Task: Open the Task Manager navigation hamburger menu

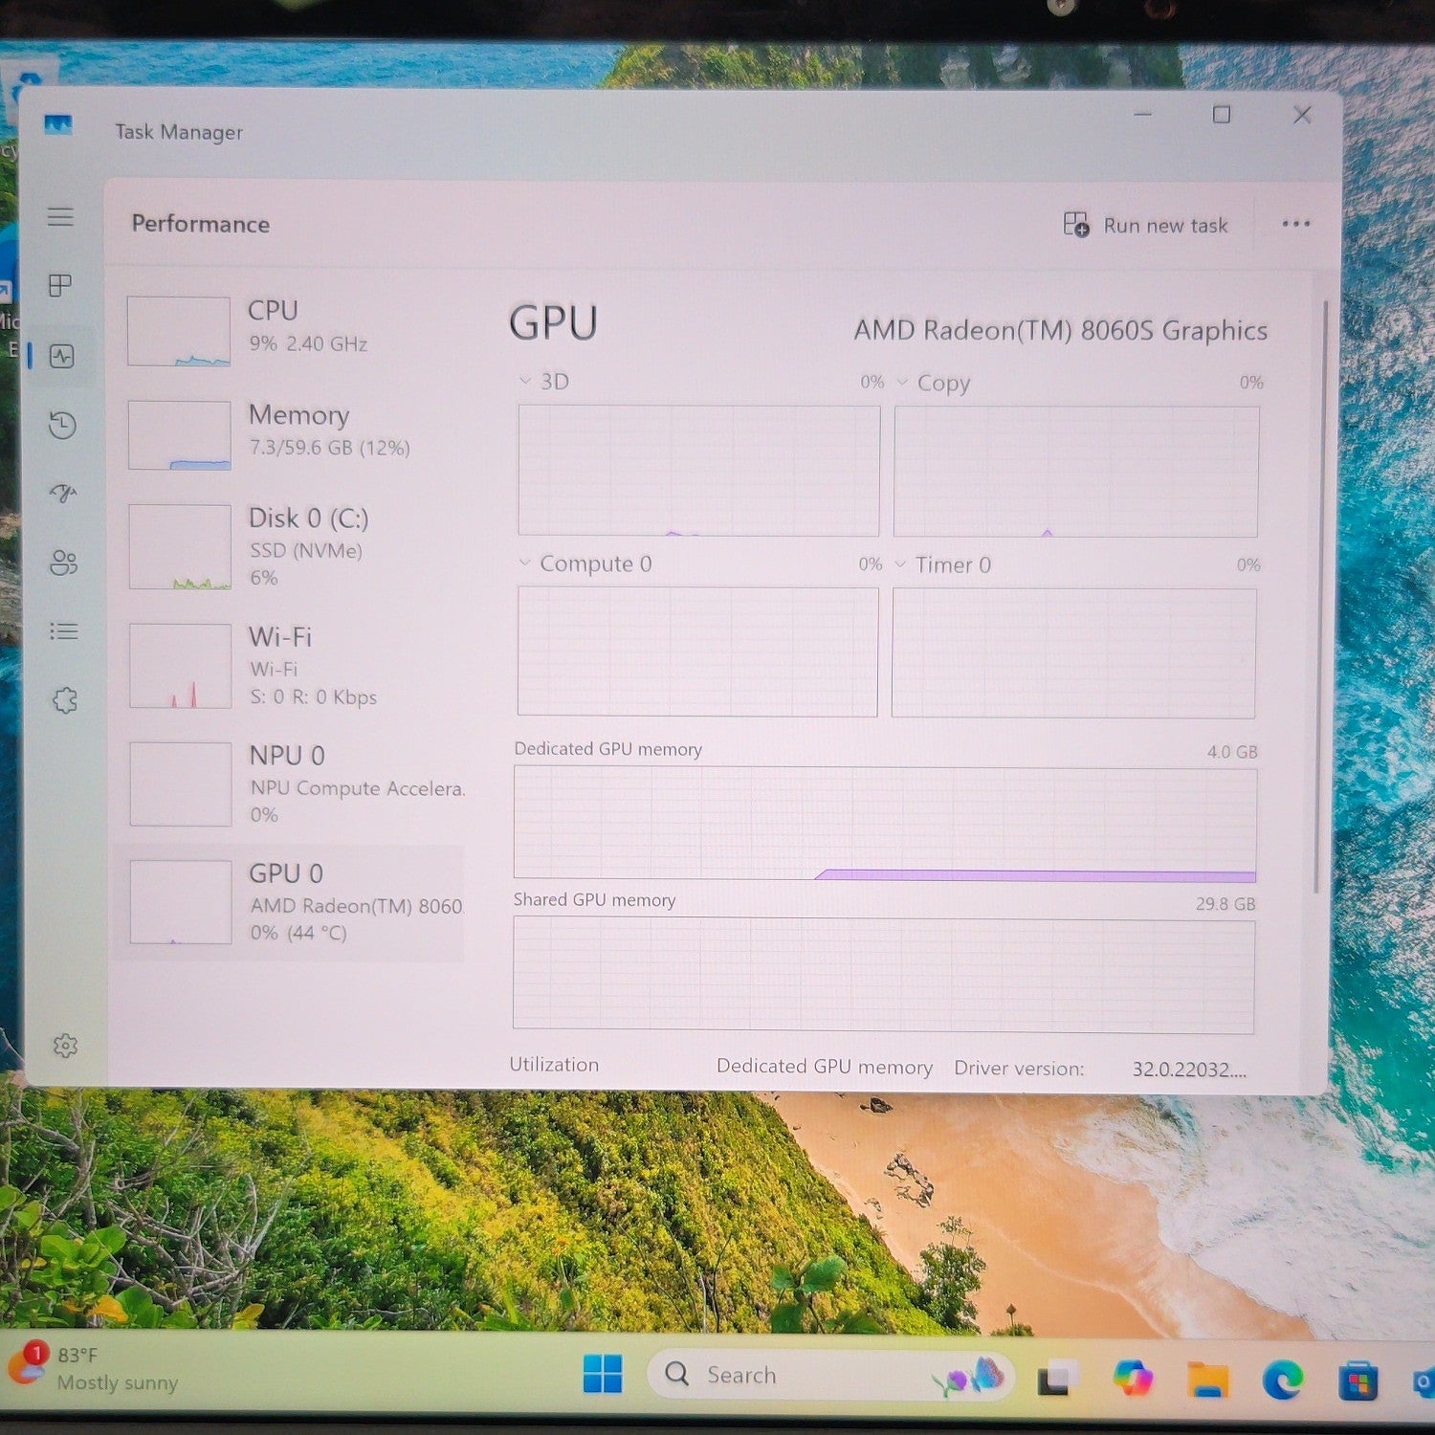Action: [x=60, y=216]
